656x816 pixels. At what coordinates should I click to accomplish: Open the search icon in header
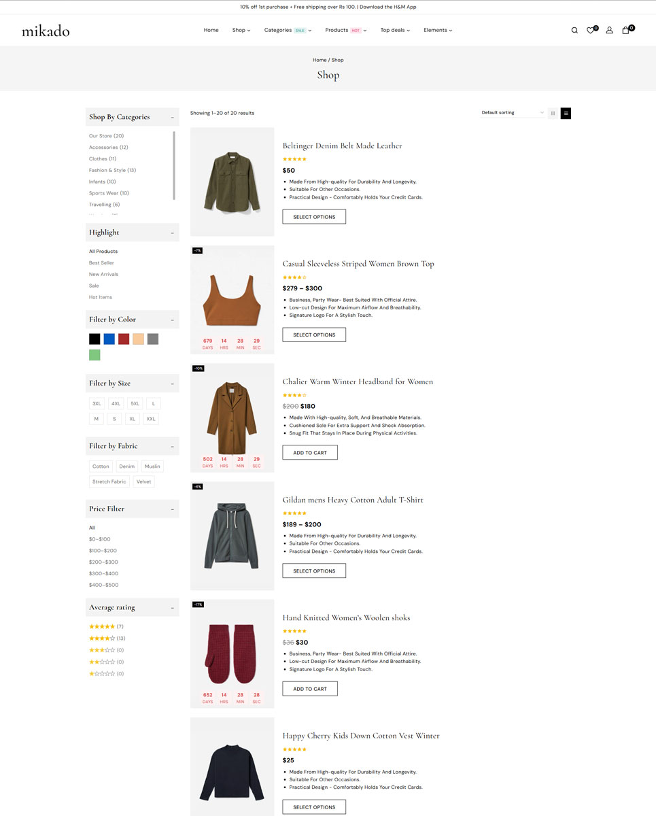coord(574,30)
